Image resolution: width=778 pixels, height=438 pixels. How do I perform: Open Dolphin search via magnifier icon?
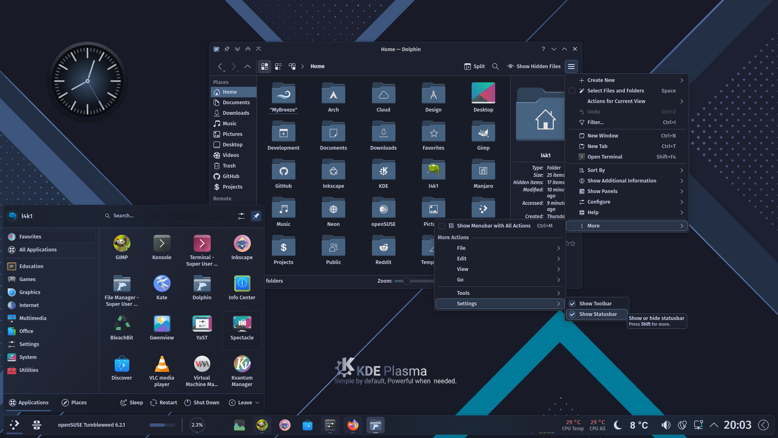(x=495, y=67)
